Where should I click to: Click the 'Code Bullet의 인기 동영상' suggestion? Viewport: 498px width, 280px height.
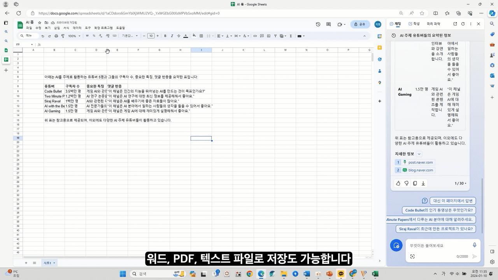[438, 210]
